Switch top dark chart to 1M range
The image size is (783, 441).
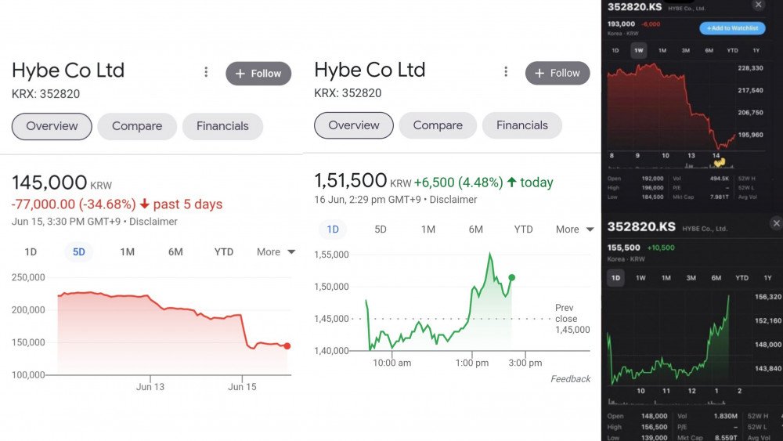coord(662,50)
